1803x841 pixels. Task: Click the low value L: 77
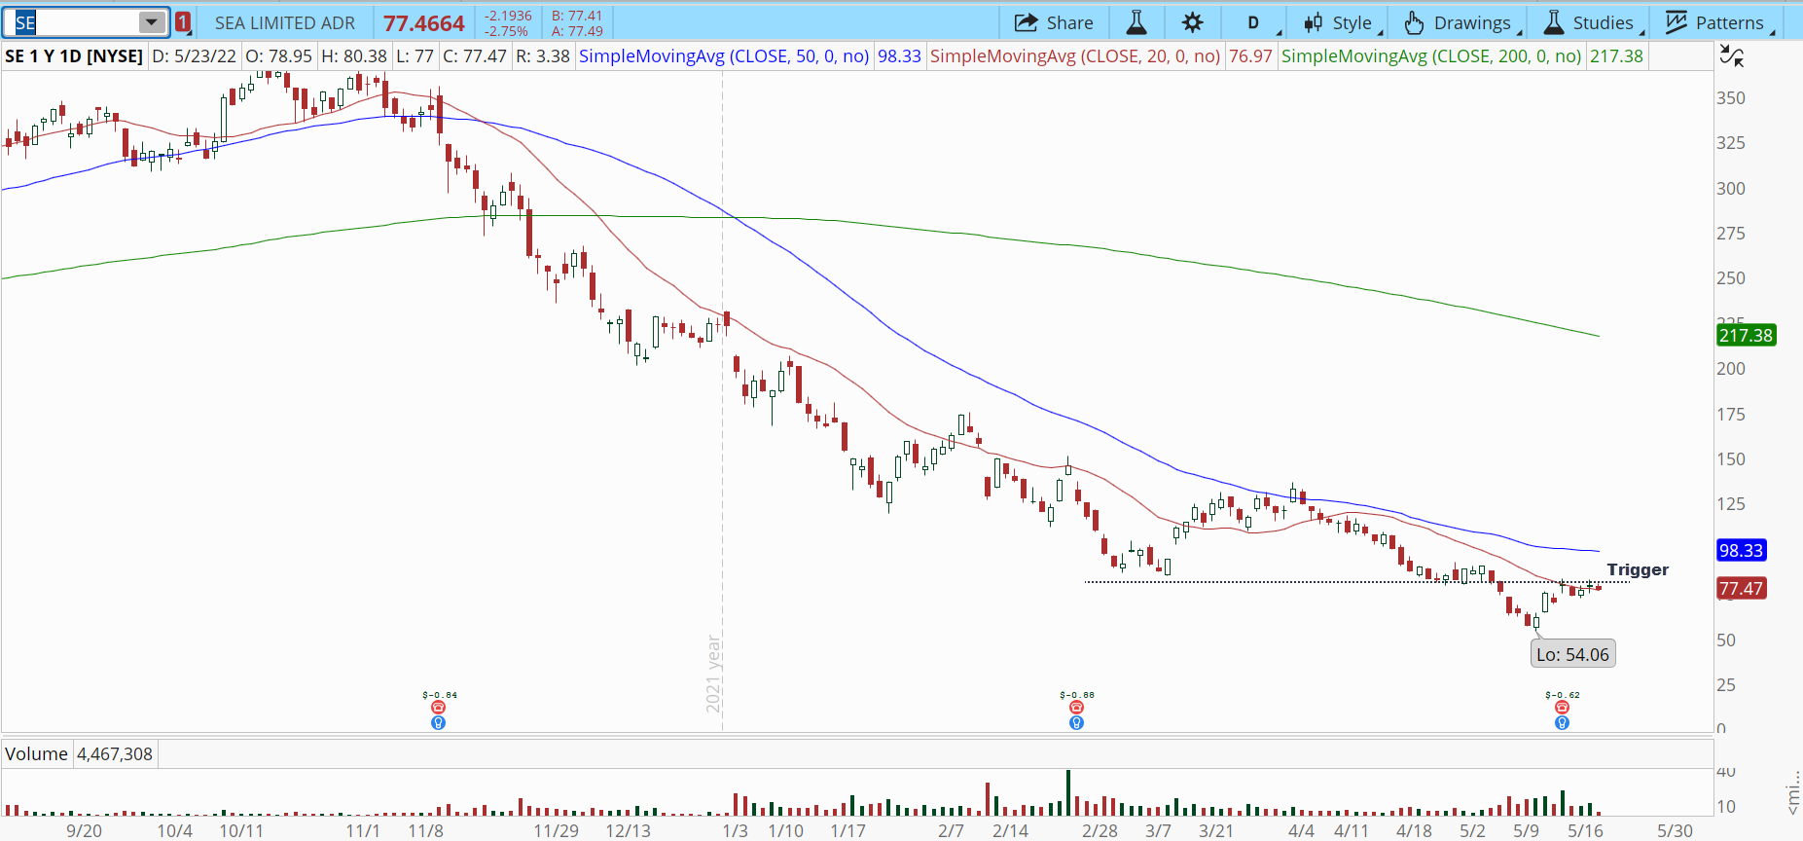tap(415, 56)
